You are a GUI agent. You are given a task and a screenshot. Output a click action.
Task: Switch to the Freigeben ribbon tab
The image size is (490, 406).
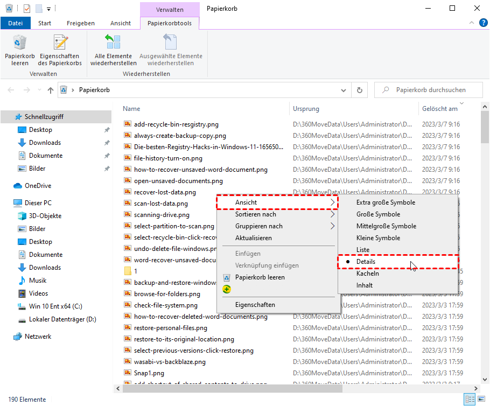click(81, 23)
